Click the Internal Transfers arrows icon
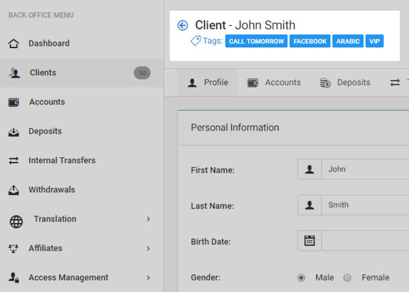Image resolution: width=409 pixels, height=292 pixels. [14, 161]
